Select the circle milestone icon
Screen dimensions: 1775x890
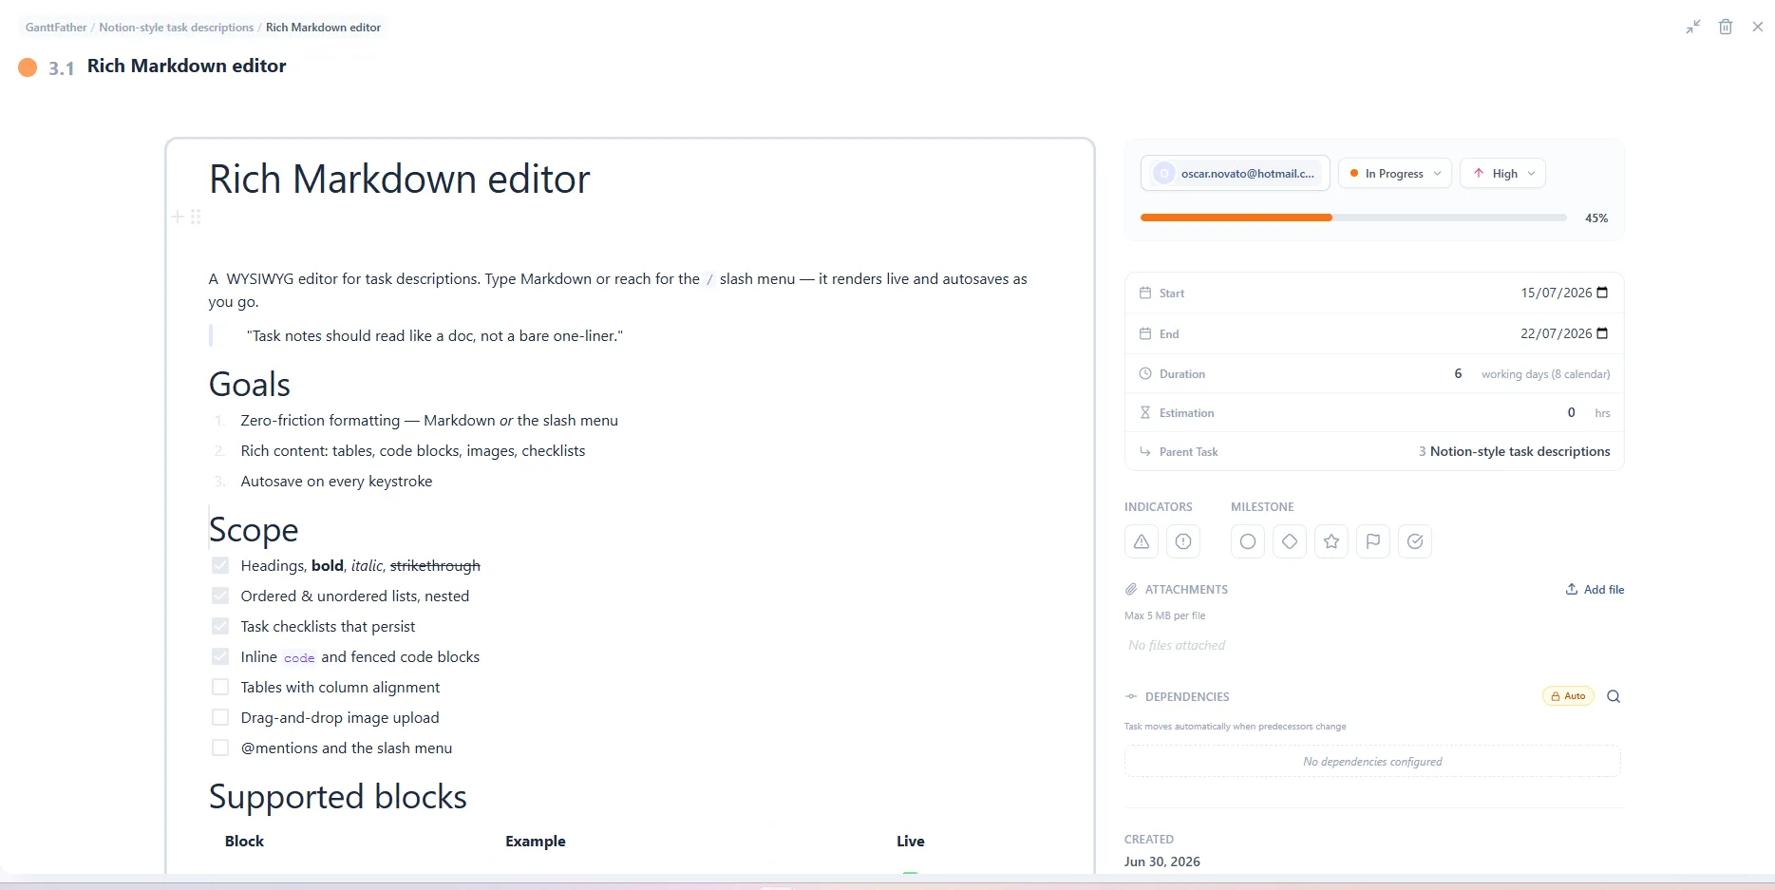click(x=1248, y=541)
